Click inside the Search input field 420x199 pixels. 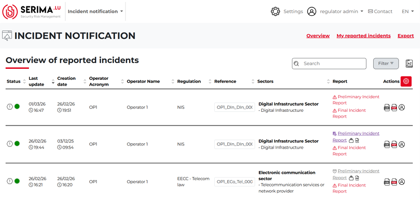coord(329,64)
